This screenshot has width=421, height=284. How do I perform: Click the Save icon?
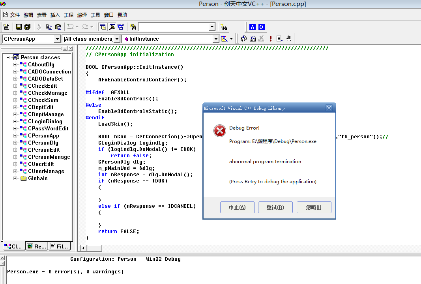click(19, 27)
